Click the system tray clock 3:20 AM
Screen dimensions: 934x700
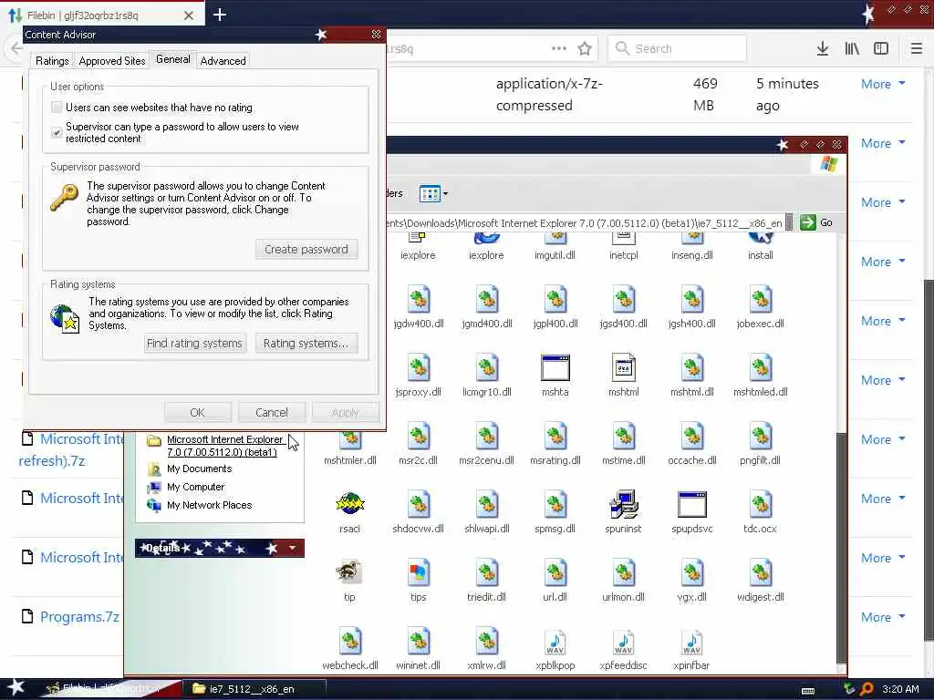point(900,689)
